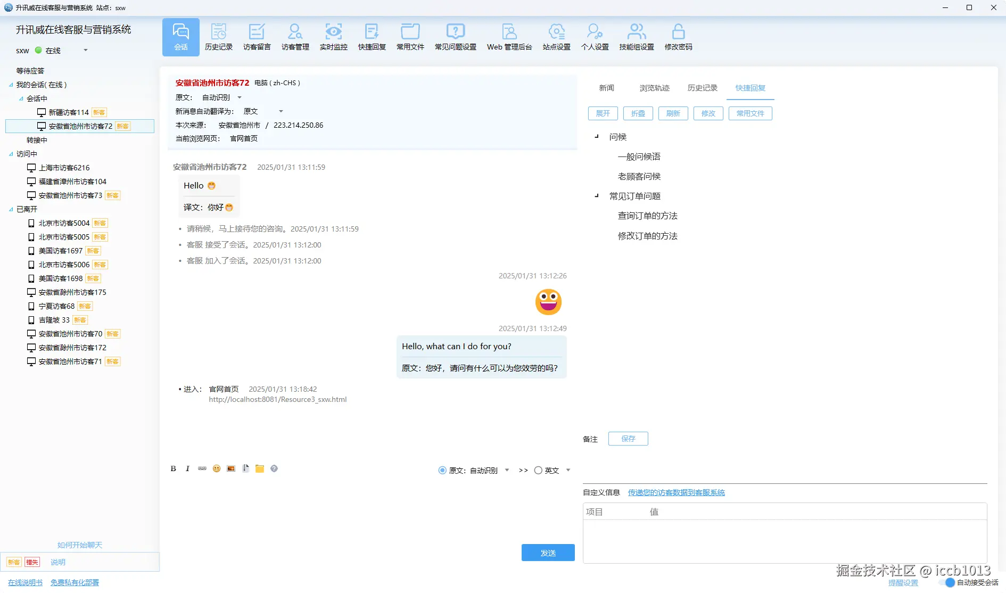This screenshot has height=593, width=1006.
Task: Click the 发送 button to send message
Action: [548, 553]
